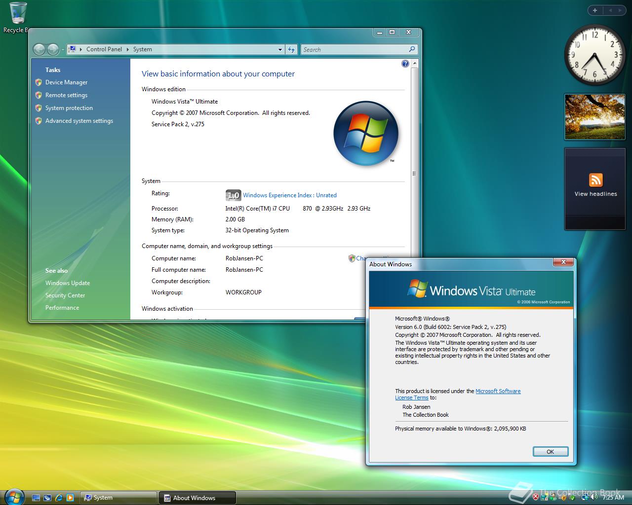Screen dimensions: 632x505
Task: Open Device Manager task link
Action: 66,82
